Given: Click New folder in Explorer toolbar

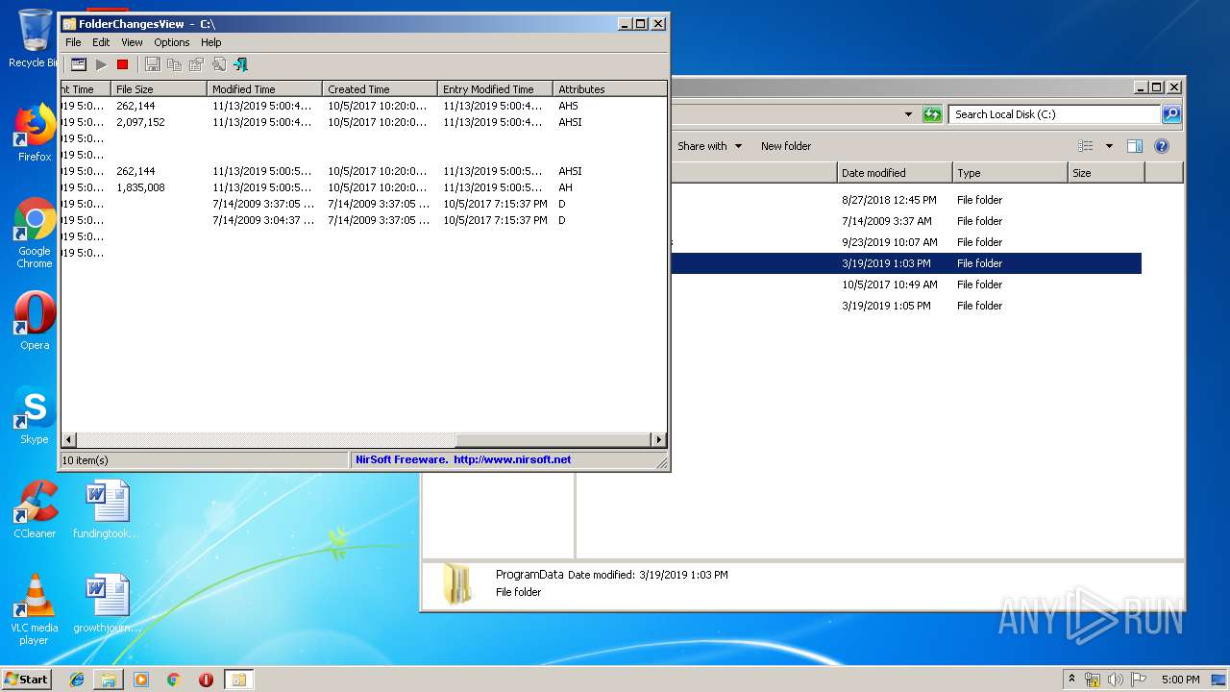Looking at the screenshot, I should point(786,146).
